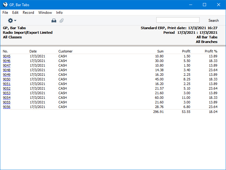226x170 pixels.
Task: Click the Sum column header
Action: coord(160,51)
